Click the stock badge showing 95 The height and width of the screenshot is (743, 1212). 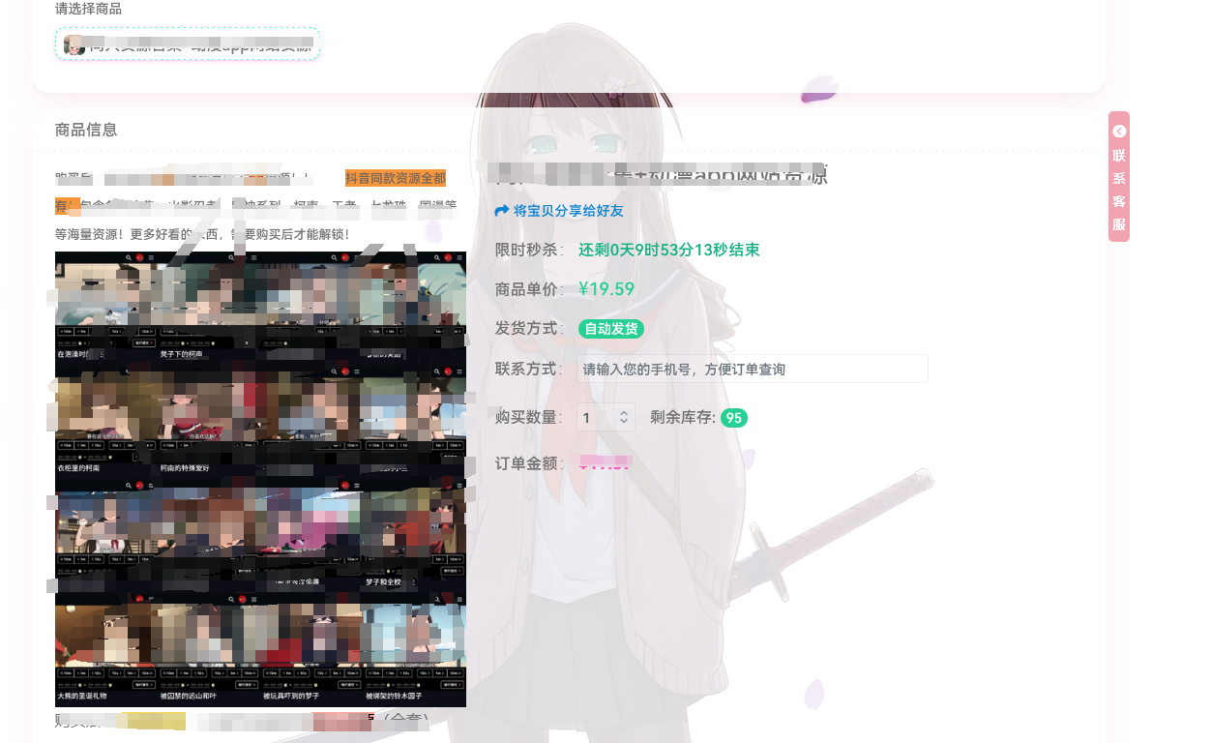tap(734, 418)
